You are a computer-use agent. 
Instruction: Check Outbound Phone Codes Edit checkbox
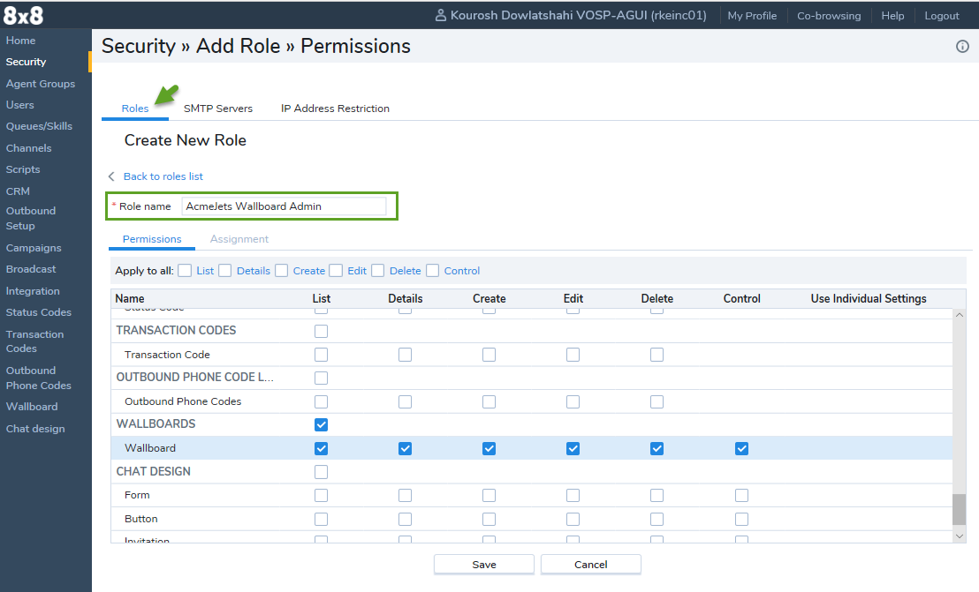573,402
